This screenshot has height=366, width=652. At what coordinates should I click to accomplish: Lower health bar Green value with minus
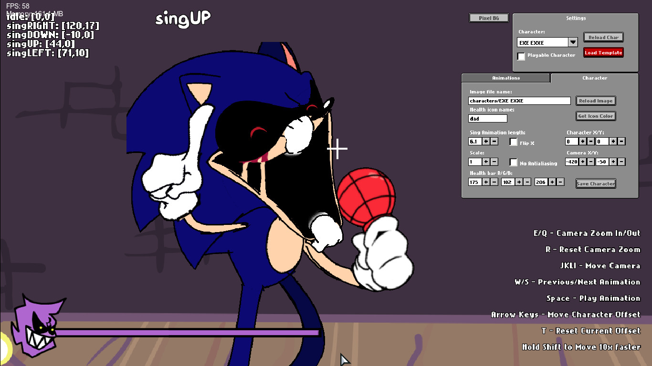tap(527, 182)
